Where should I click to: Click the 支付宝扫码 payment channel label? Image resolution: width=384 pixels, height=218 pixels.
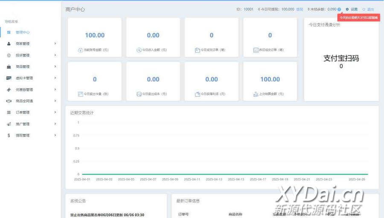pos(341,58)
